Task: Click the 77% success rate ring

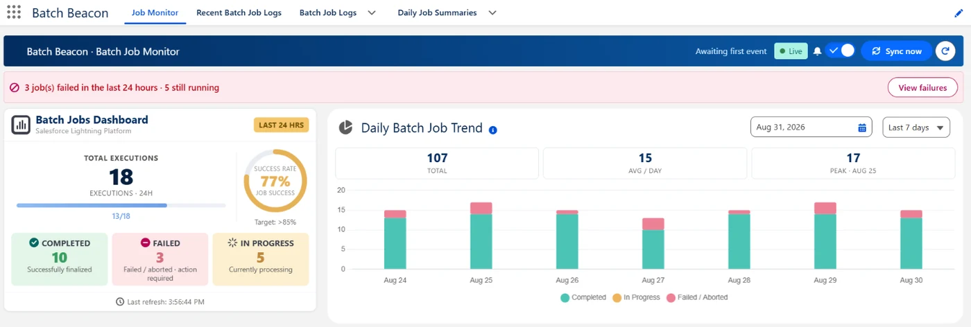Action: [275, 182]
